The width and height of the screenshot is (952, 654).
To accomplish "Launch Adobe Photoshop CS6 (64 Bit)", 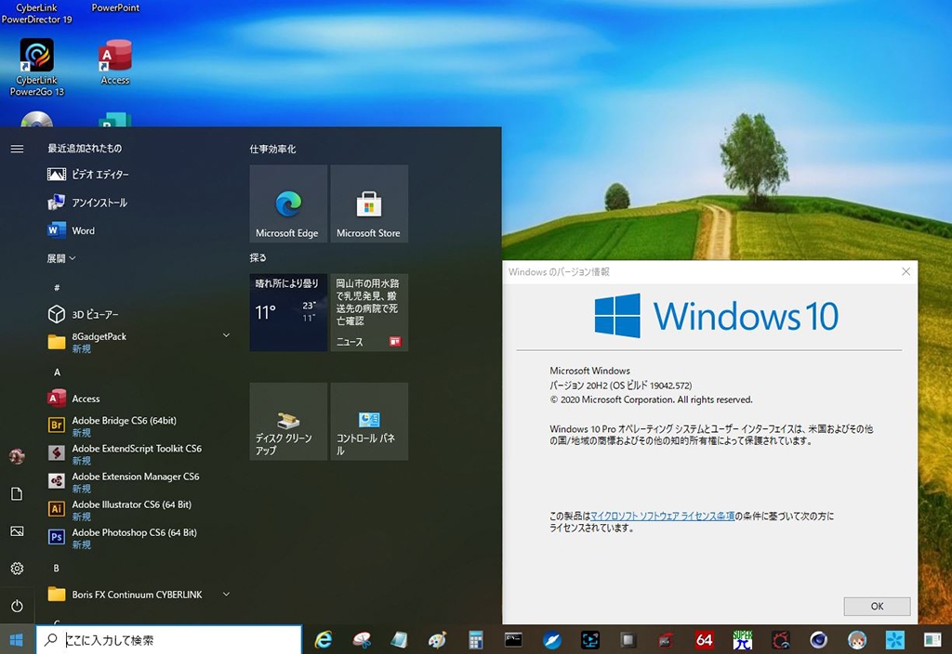I will click(139, 538).
